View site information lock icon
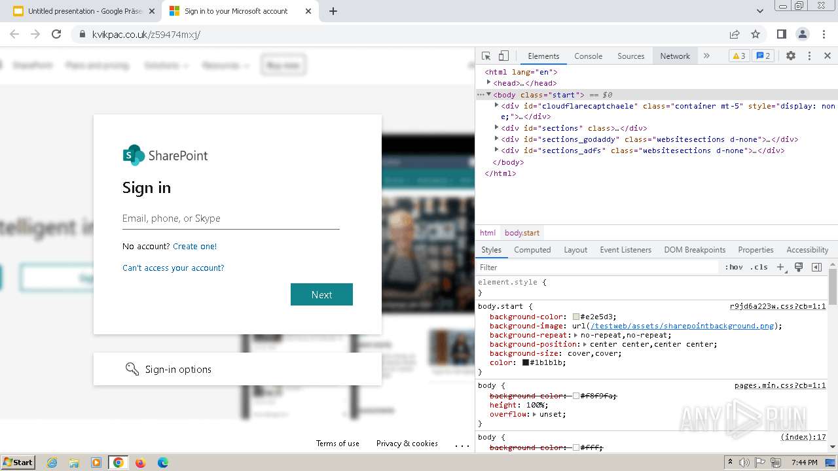This screenshot has height=471, width=838. 82,34
